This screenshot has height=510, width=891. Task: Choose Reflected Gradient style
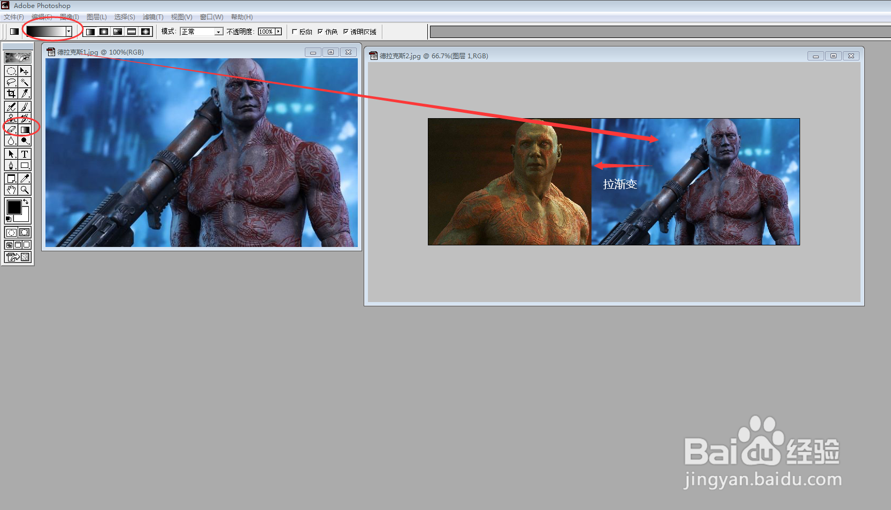tap(132, 32)
